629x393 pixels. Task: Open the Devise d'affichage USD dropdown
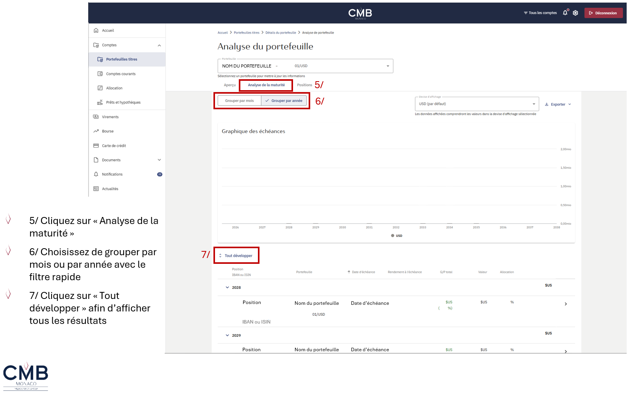tap(476, 104)
